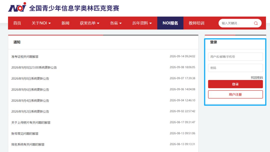Viewport: 270px width, 152px height.
Task: Click timestamp 2026-09-02 22:57:42
Action: (182, 111)
